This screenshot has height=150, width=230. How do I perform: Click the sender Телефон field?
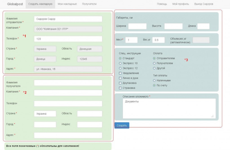point(68,39)
